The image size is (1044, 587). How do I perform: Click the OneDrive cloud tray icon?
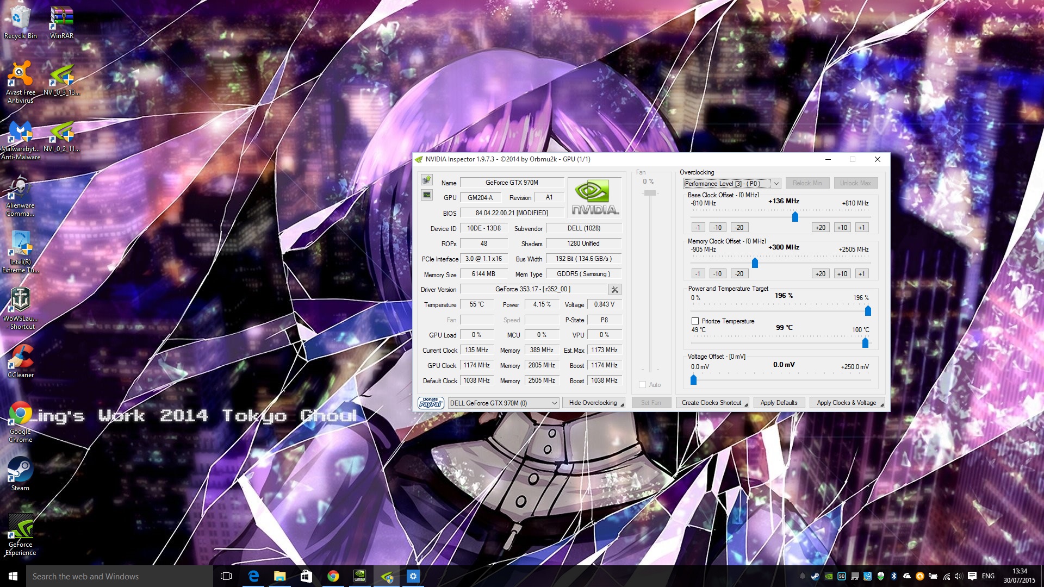click(x=906, y=576)
